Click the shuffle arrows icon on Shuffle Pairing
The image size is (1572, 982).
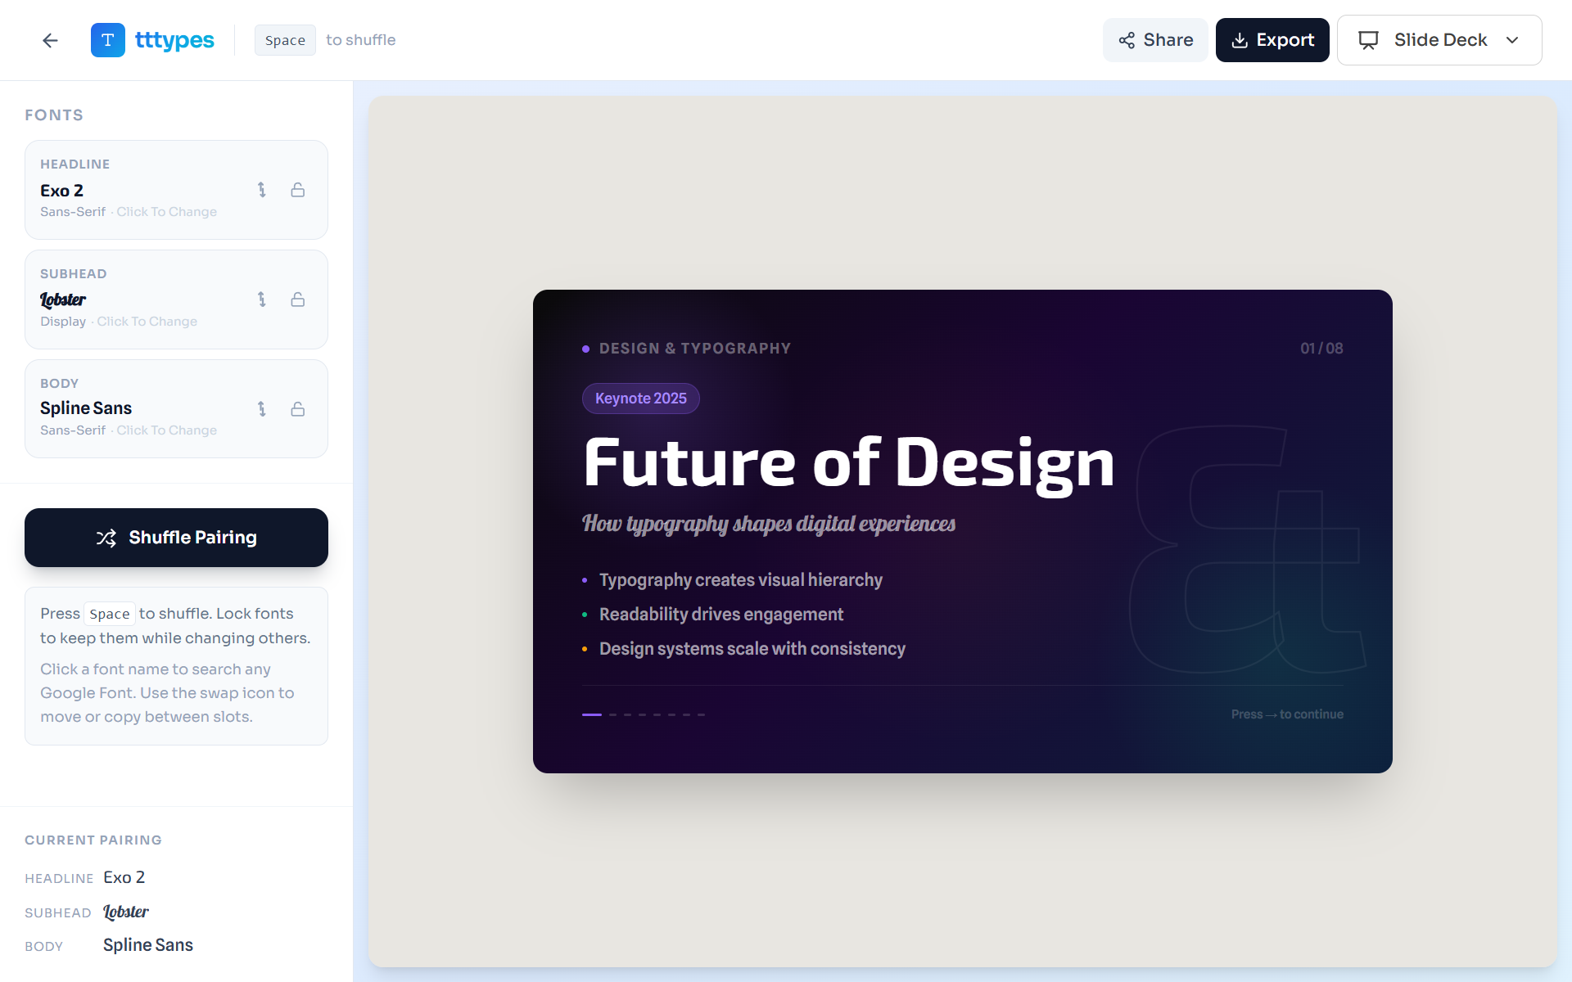(107, 538)
